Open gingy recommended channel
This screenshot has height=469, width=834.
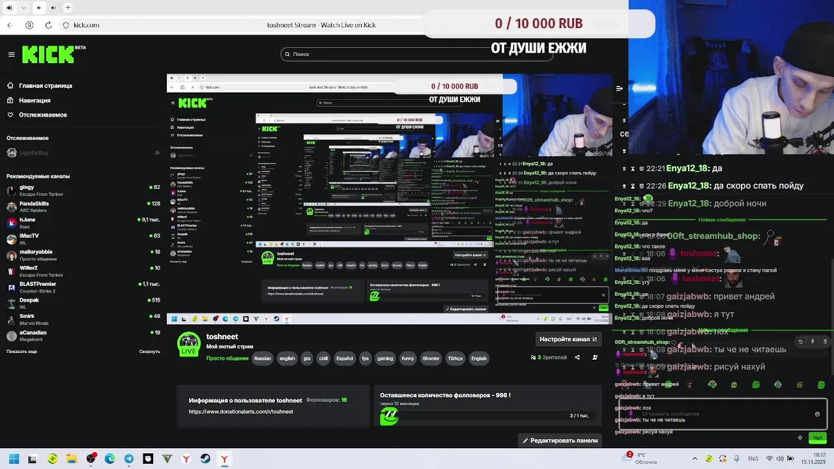point(83,190)
